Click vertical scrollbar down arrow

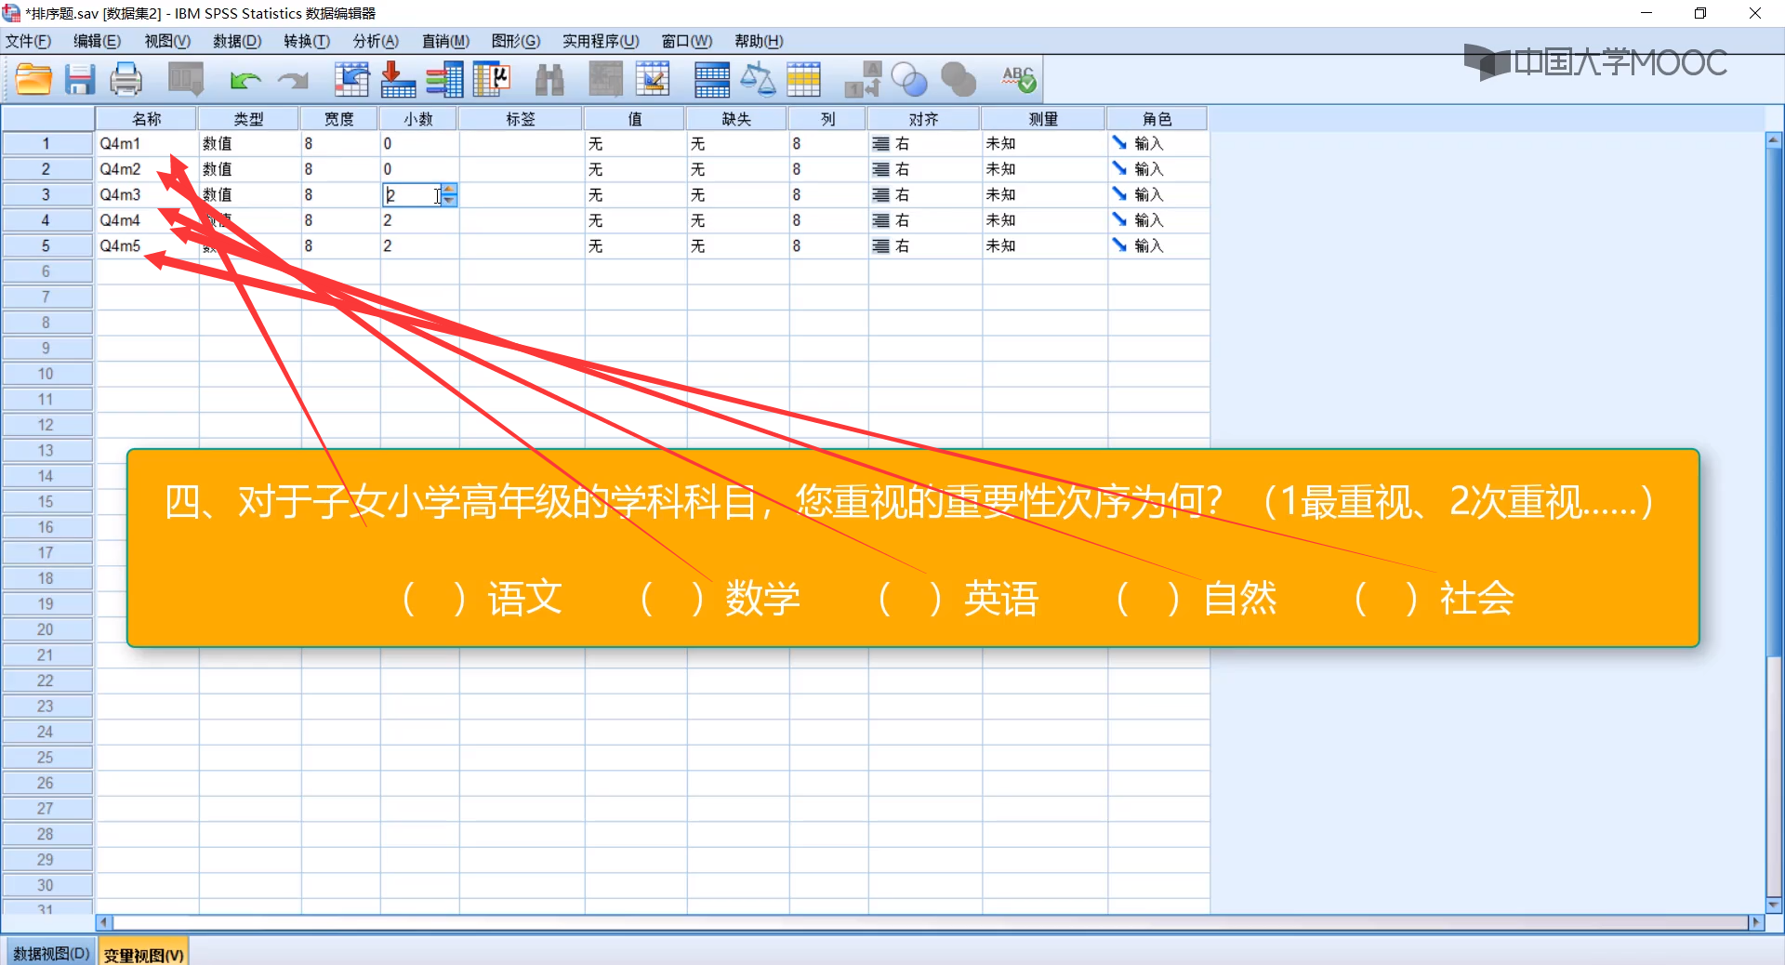1774,905
